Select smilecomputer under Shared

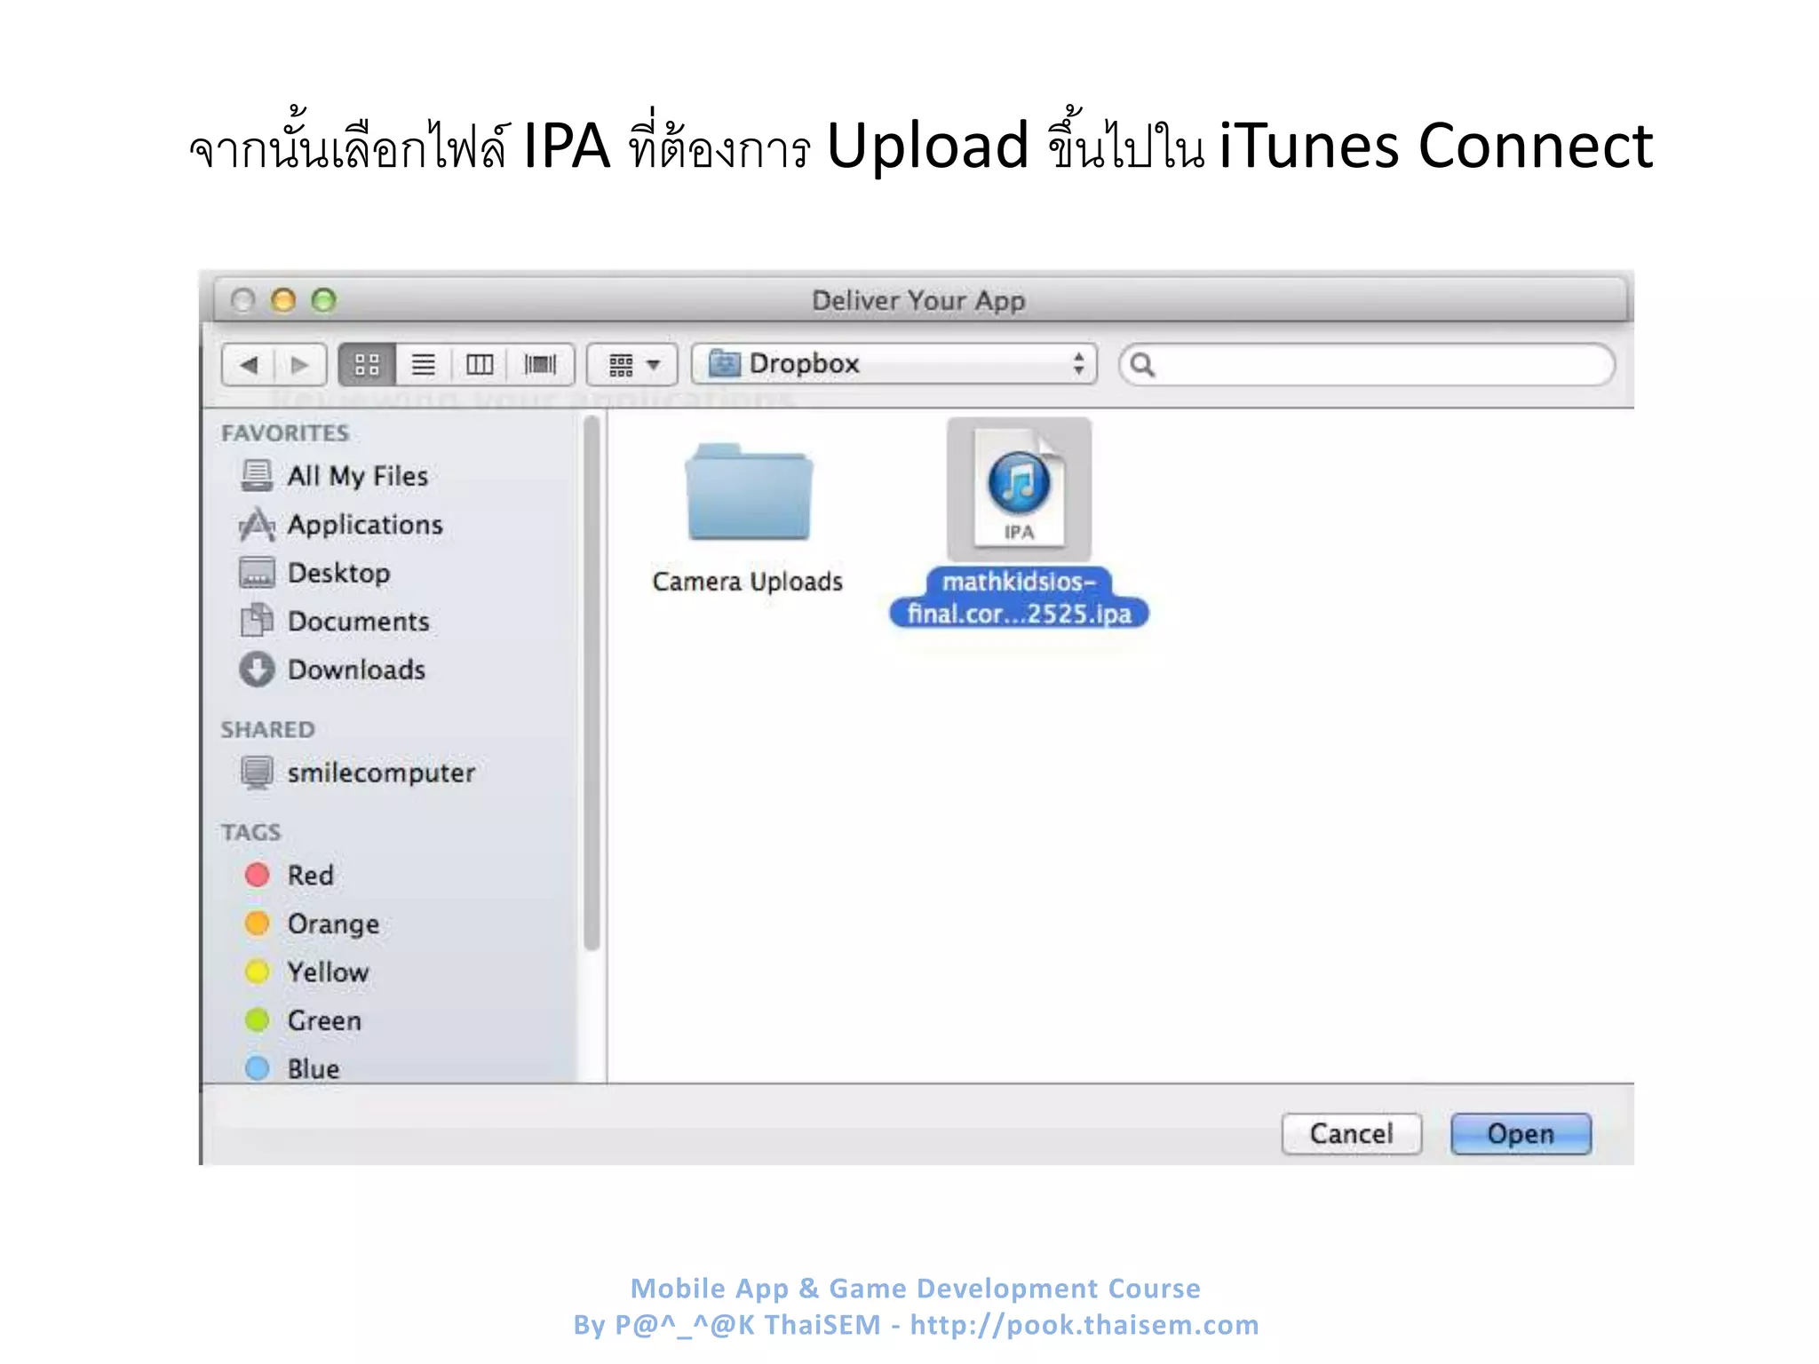[x=357, y=773]
